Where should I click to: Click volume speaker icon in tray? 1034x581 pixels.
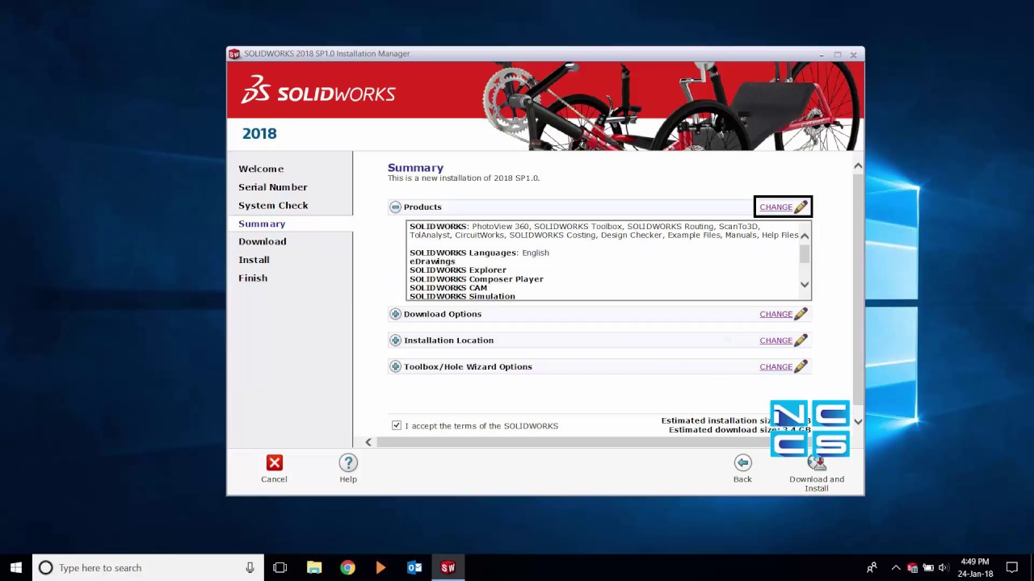pyautogui.click(x=943, y=567)
